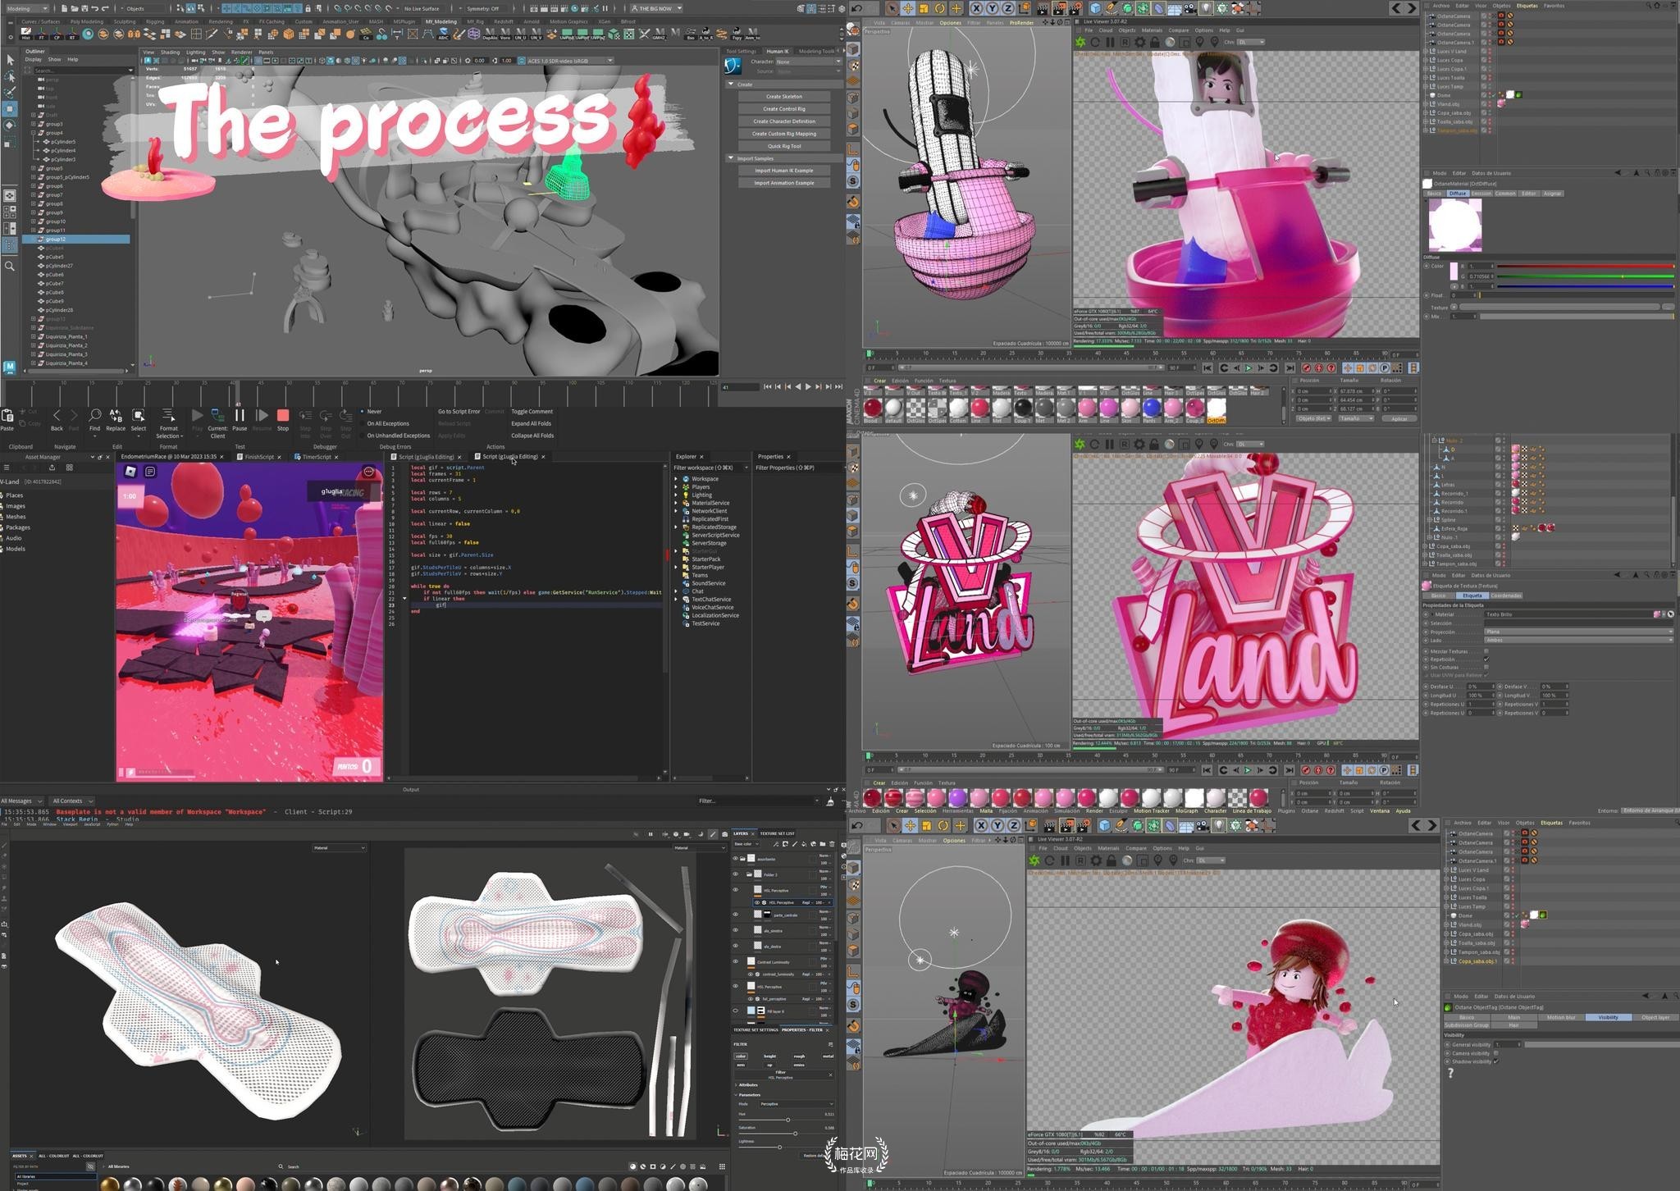The width and height of the screenshot is (1680, 1191).
Task: Select On Unhandled Exceptions radio in Roblox Studio
Action: [363, 436]
